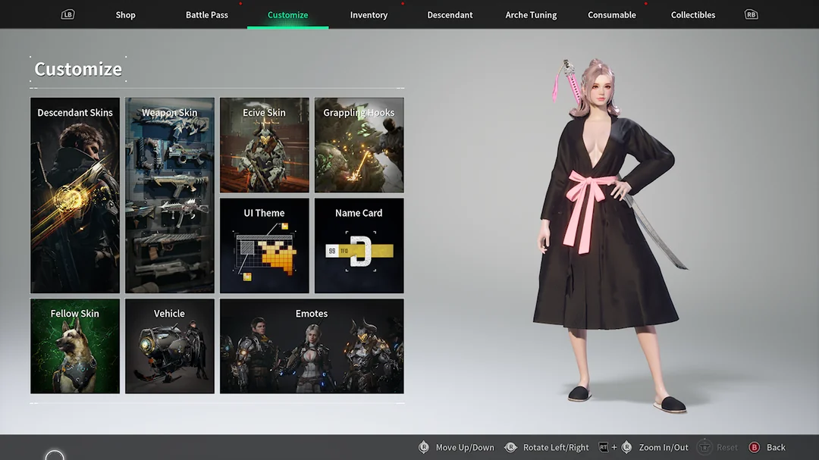The image size is (819, 460).
Task: Go to the Inventory tab
Action: [x=369, y=14]
